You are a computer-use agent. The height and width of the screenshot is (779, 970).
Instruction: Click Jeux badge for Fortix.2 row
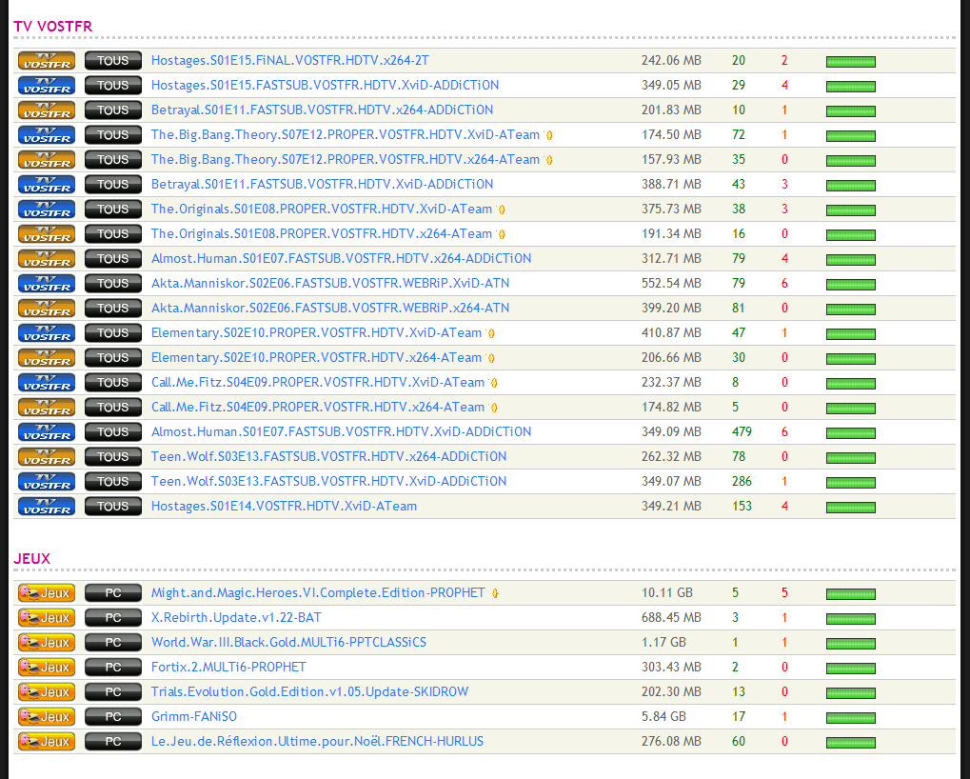pyautogui.click(x=47, y=667)
